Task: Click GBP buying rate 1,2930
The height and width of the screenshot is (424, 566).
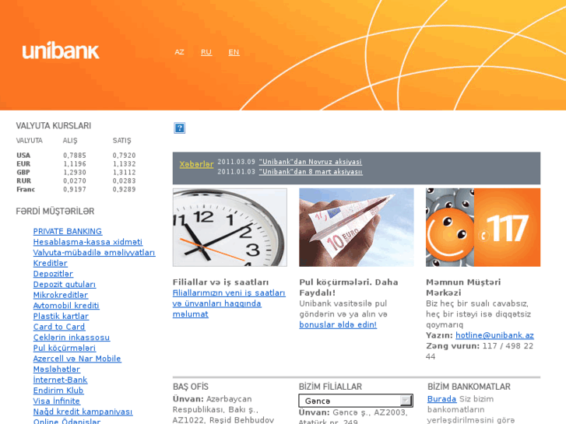Action: [75, 173]
